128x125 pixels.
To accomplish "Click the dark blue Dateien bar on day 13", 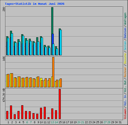I will click(53, 39).
